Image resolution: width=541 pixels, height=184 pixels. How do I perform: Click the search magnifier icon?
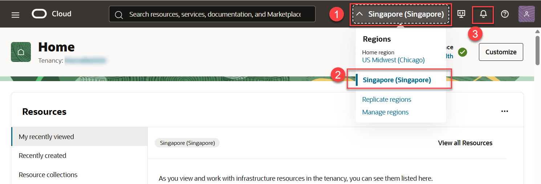click(118, 15)
